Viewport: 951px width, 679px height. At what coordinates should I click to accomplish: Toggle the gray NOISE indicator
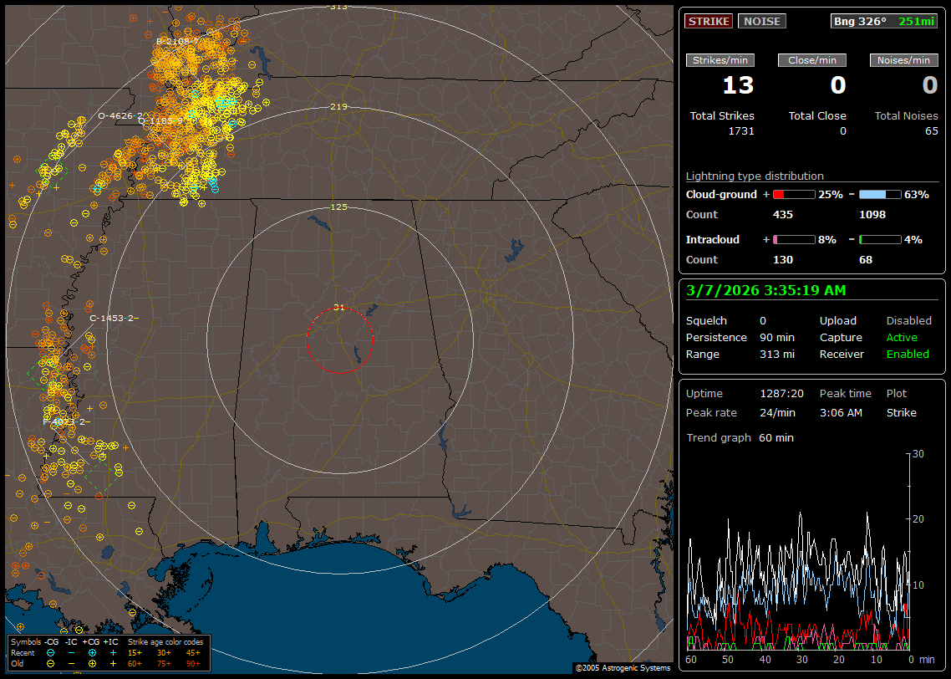click(x=761, y=22)
